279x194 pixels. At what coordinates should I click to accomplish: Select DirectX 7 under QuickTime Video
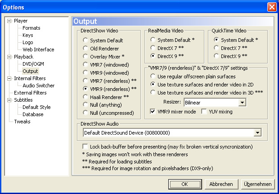(217, 48)
